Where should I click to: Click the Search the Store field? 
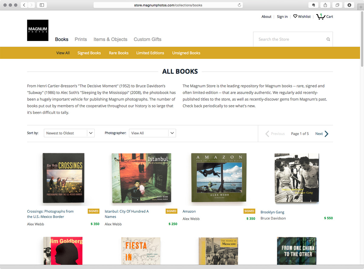point(290,39)
